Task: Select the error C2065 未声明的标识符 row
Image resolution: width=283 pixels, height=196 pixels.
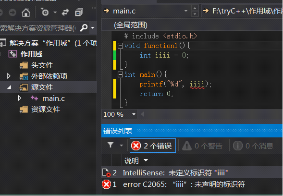Action: pos(192,184)
